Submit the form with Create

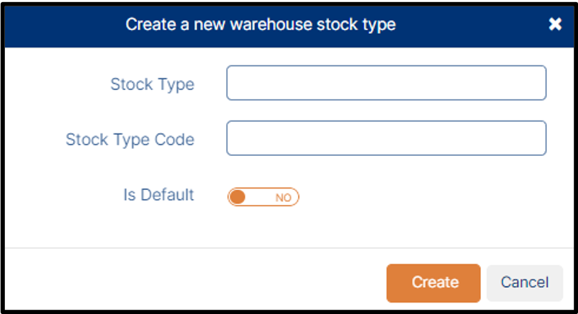(433, 283)
